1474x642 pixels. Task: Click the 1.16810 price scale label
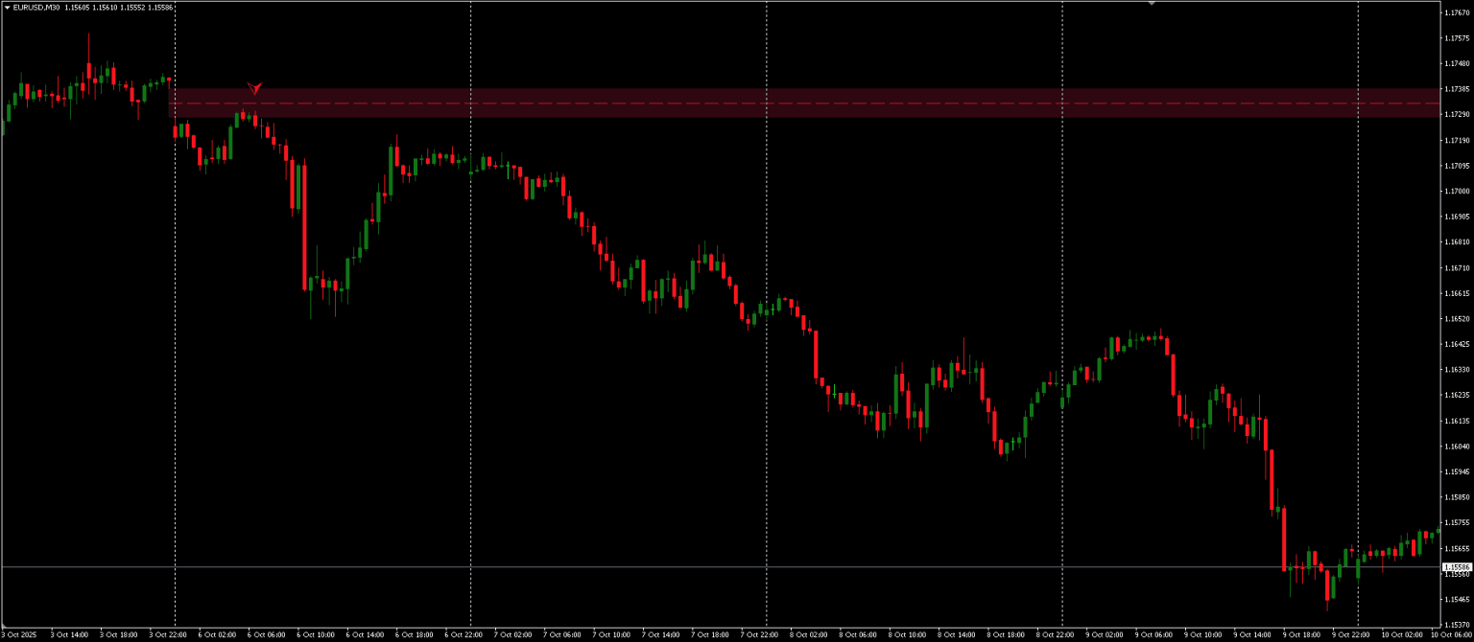tap(1456, 242)
